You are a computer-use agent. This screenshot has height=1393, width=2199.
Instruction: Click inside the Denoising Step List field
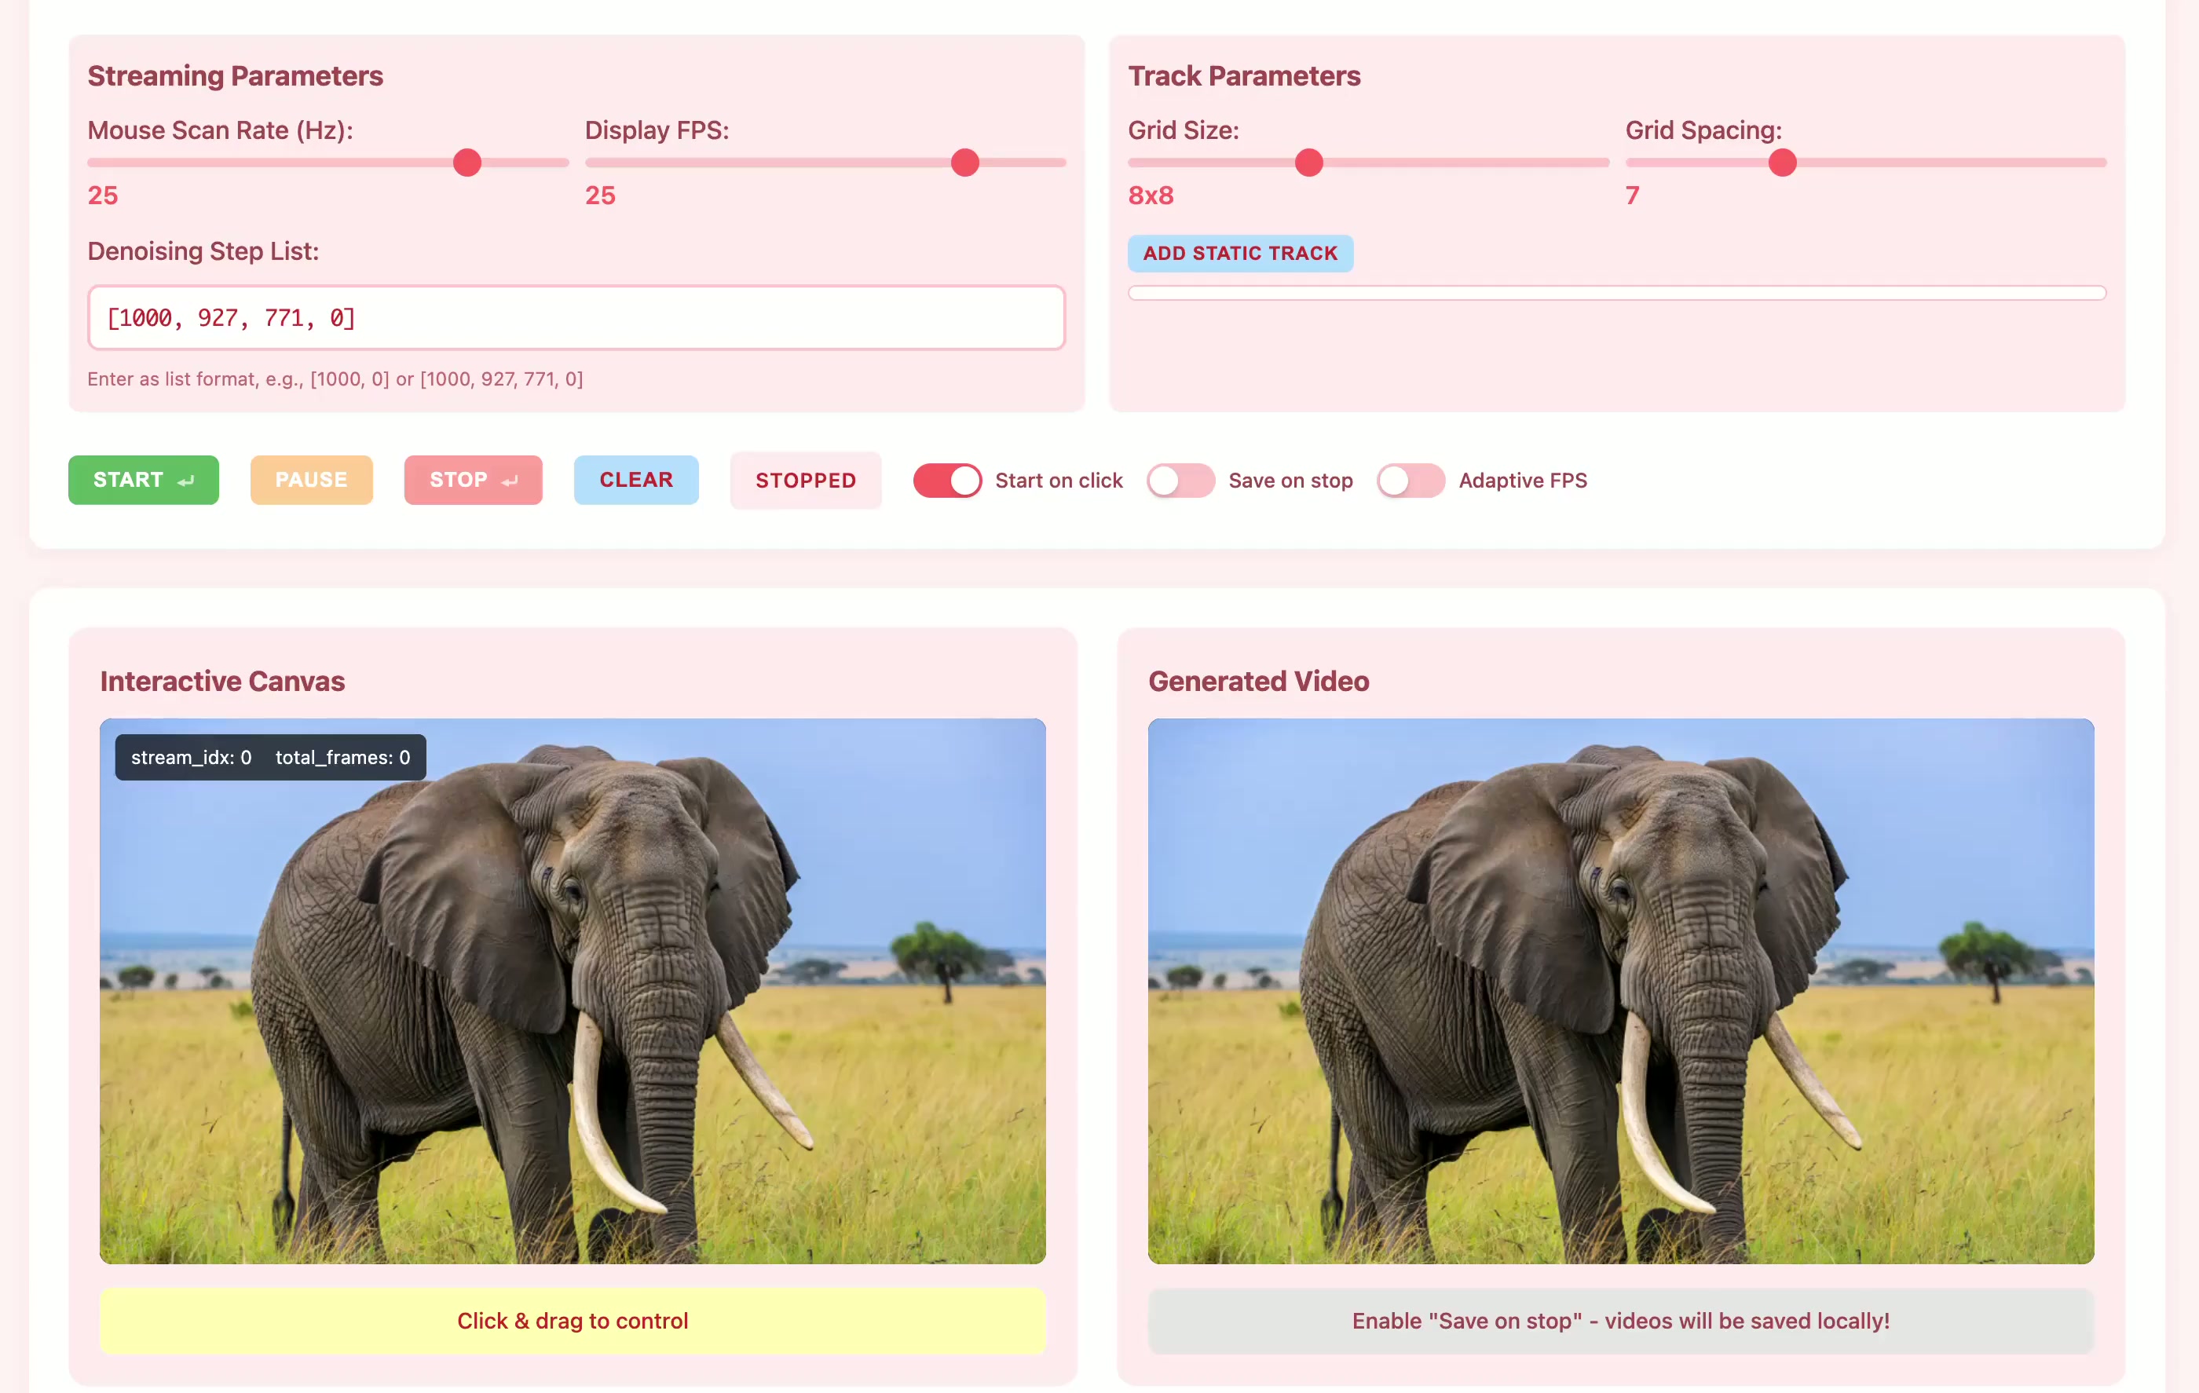(x=576, y=318)
